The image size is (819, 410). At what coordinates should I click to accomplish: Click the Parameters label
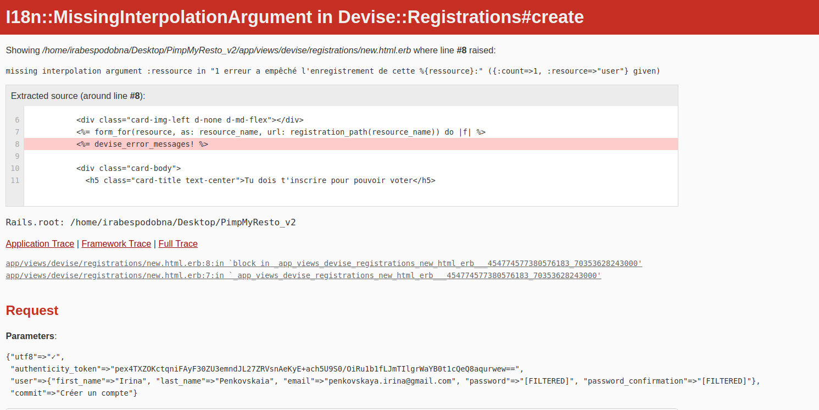pyautogui.click(x=31, y=336)
